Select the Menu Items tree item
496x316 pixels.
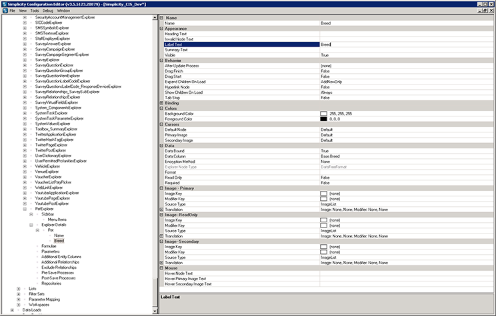point(57,220)
